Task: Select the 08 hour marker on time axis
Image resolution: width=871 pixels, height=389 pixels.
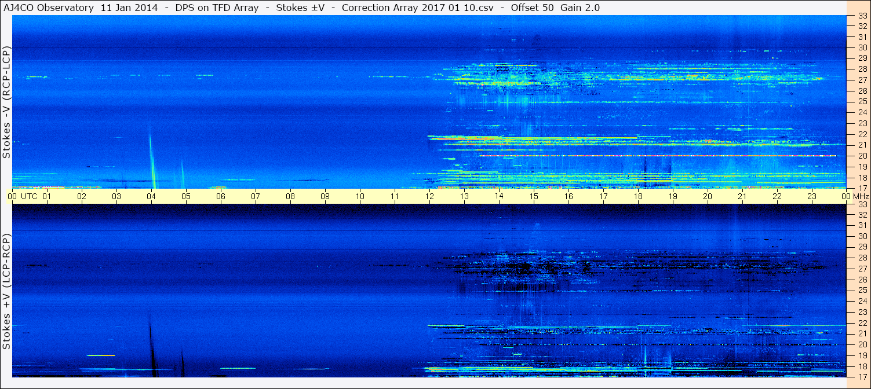Action: pos(290,196)
